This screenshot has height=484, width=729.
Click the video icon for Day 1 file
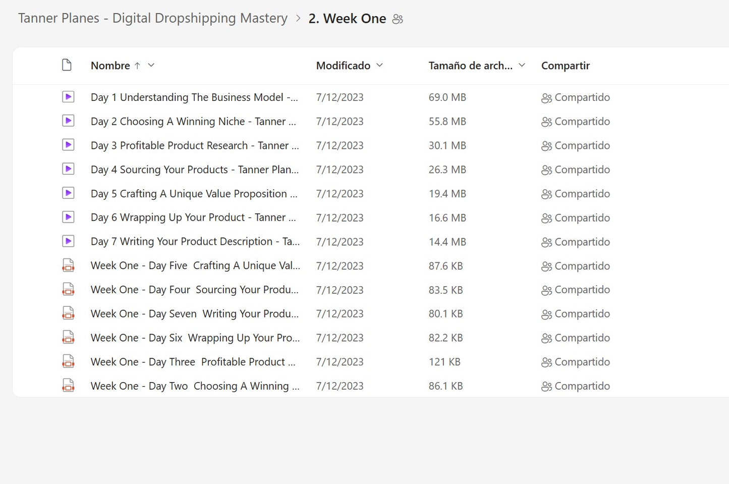click(68, 97)
